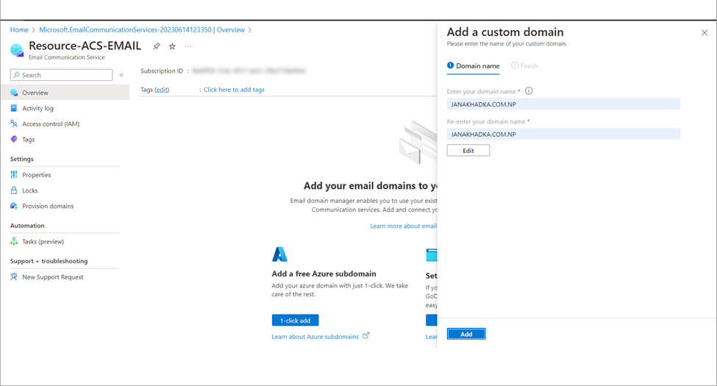
Task: Click the Subscription ID label
Action: (x=161, y=71)
